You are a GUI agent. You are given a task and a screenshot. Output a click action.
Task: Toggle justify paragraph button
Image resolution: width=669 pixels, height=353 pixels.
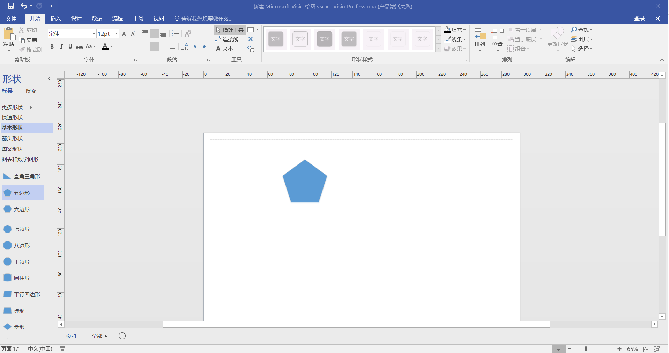click(x=172, y=46)
